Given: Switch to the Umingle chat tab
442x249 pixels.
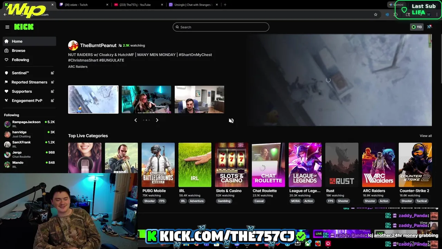Looking at the screenshot, I should 193,5.
